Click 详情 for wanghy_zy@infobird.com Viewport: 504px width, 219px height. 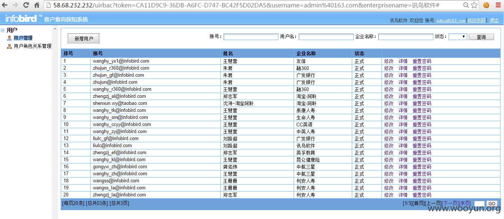(x=403, y=132)
